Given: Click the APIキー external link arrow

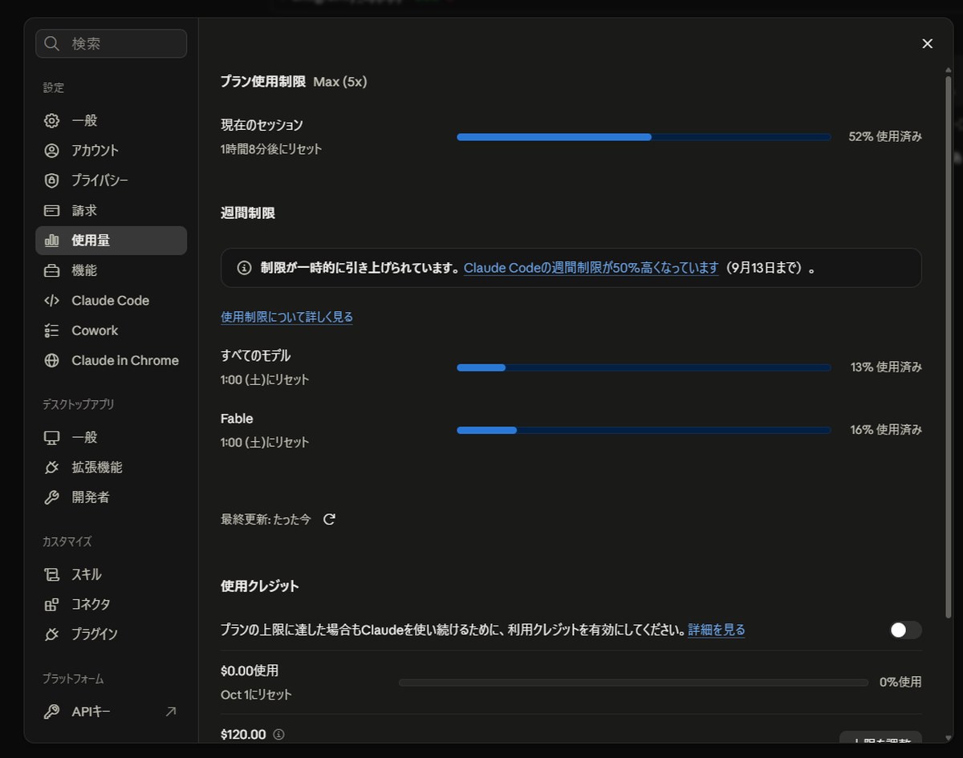Looking at the screenshot, I should (x=170, y=711).
